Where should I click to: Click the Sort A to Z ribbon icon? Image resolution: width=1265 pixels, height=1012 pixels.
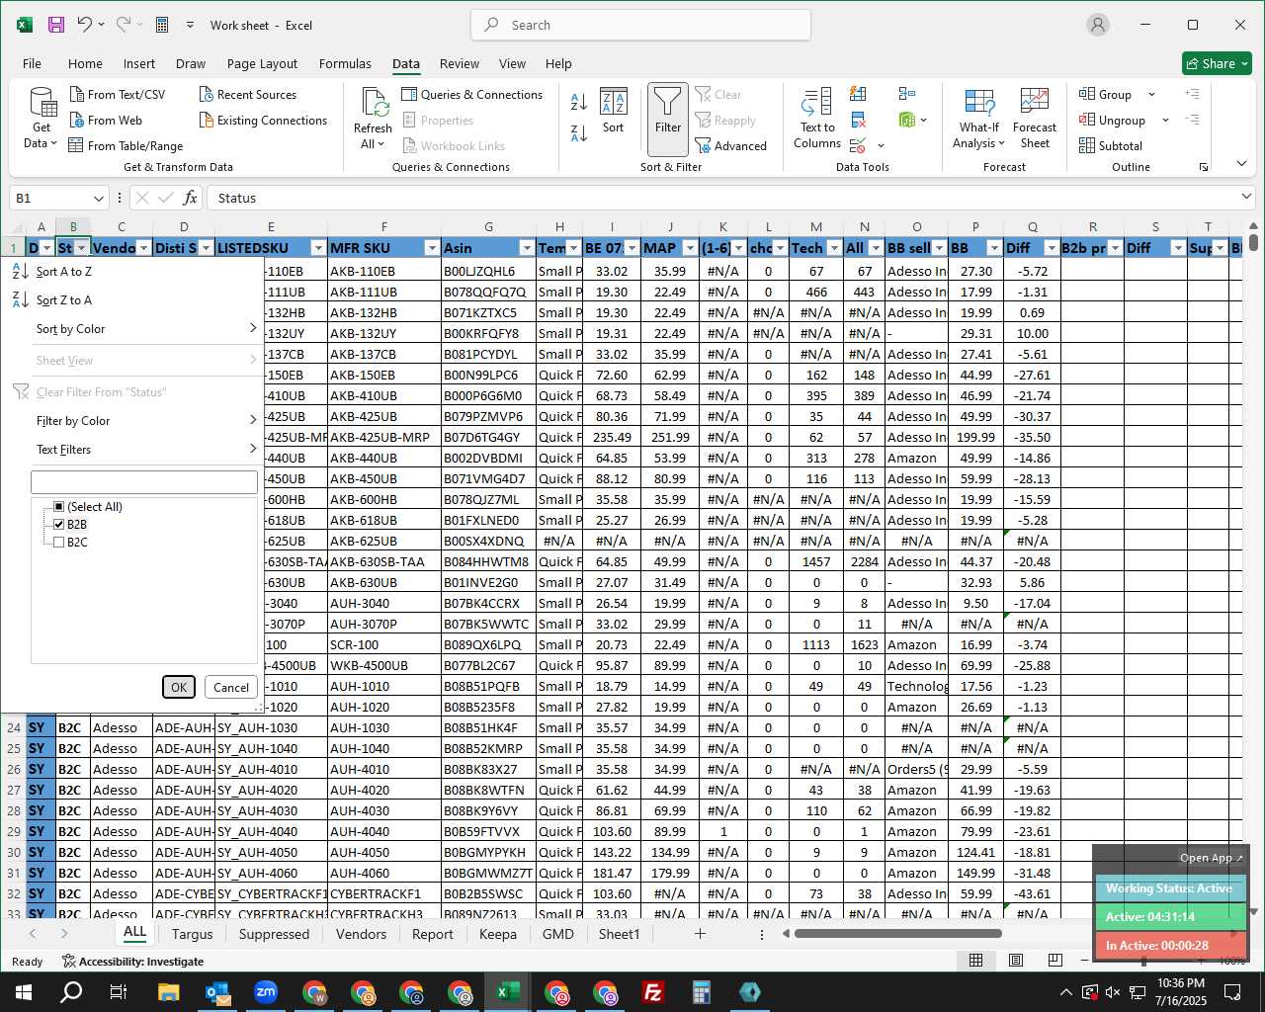pos(579,101)
